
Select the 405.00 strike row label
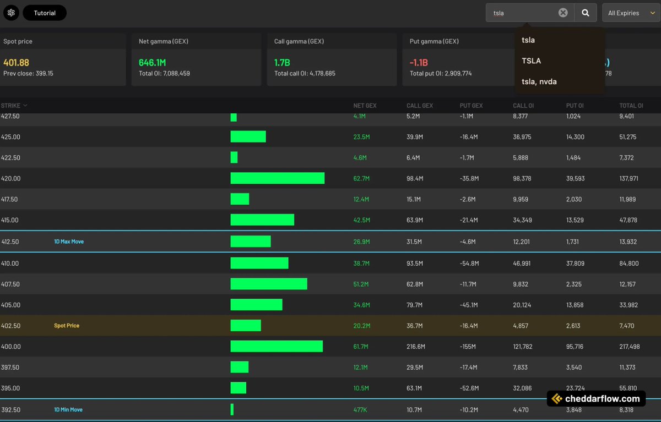point(10,305)
